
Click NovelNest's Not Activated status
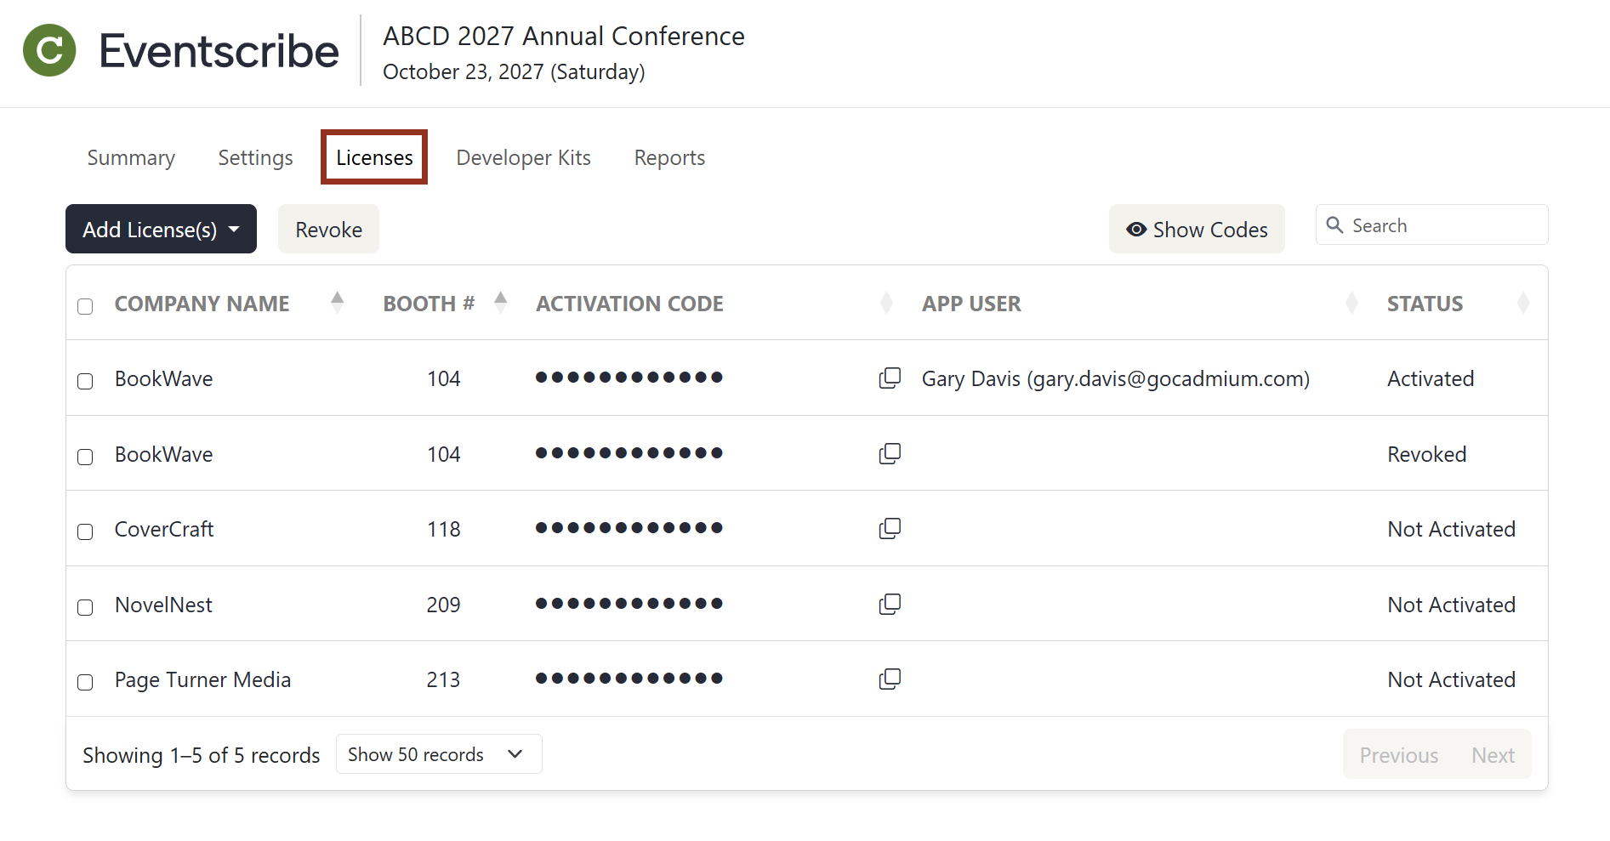point(1451,605)
